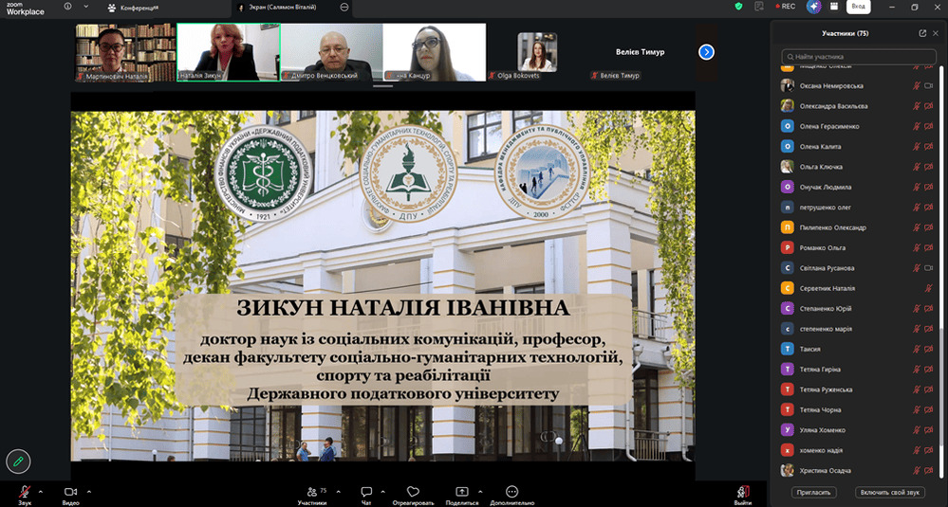Open the Чат chat icon
The width and height of the screenshot is (948, 507).
point(366,492)
